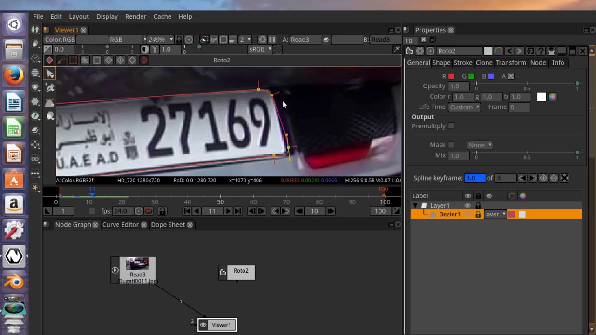Click the Opacity slider track
The height and width of the screenshot is (335, 596).
point(527,84)
